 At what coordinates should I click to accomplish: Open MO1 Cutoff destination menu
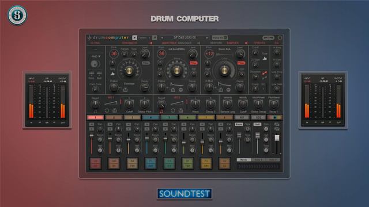(129, 112)
